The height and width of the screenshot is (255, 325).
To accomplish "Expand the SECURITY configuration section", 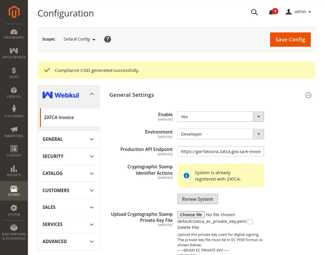I will tap(68, 156).
